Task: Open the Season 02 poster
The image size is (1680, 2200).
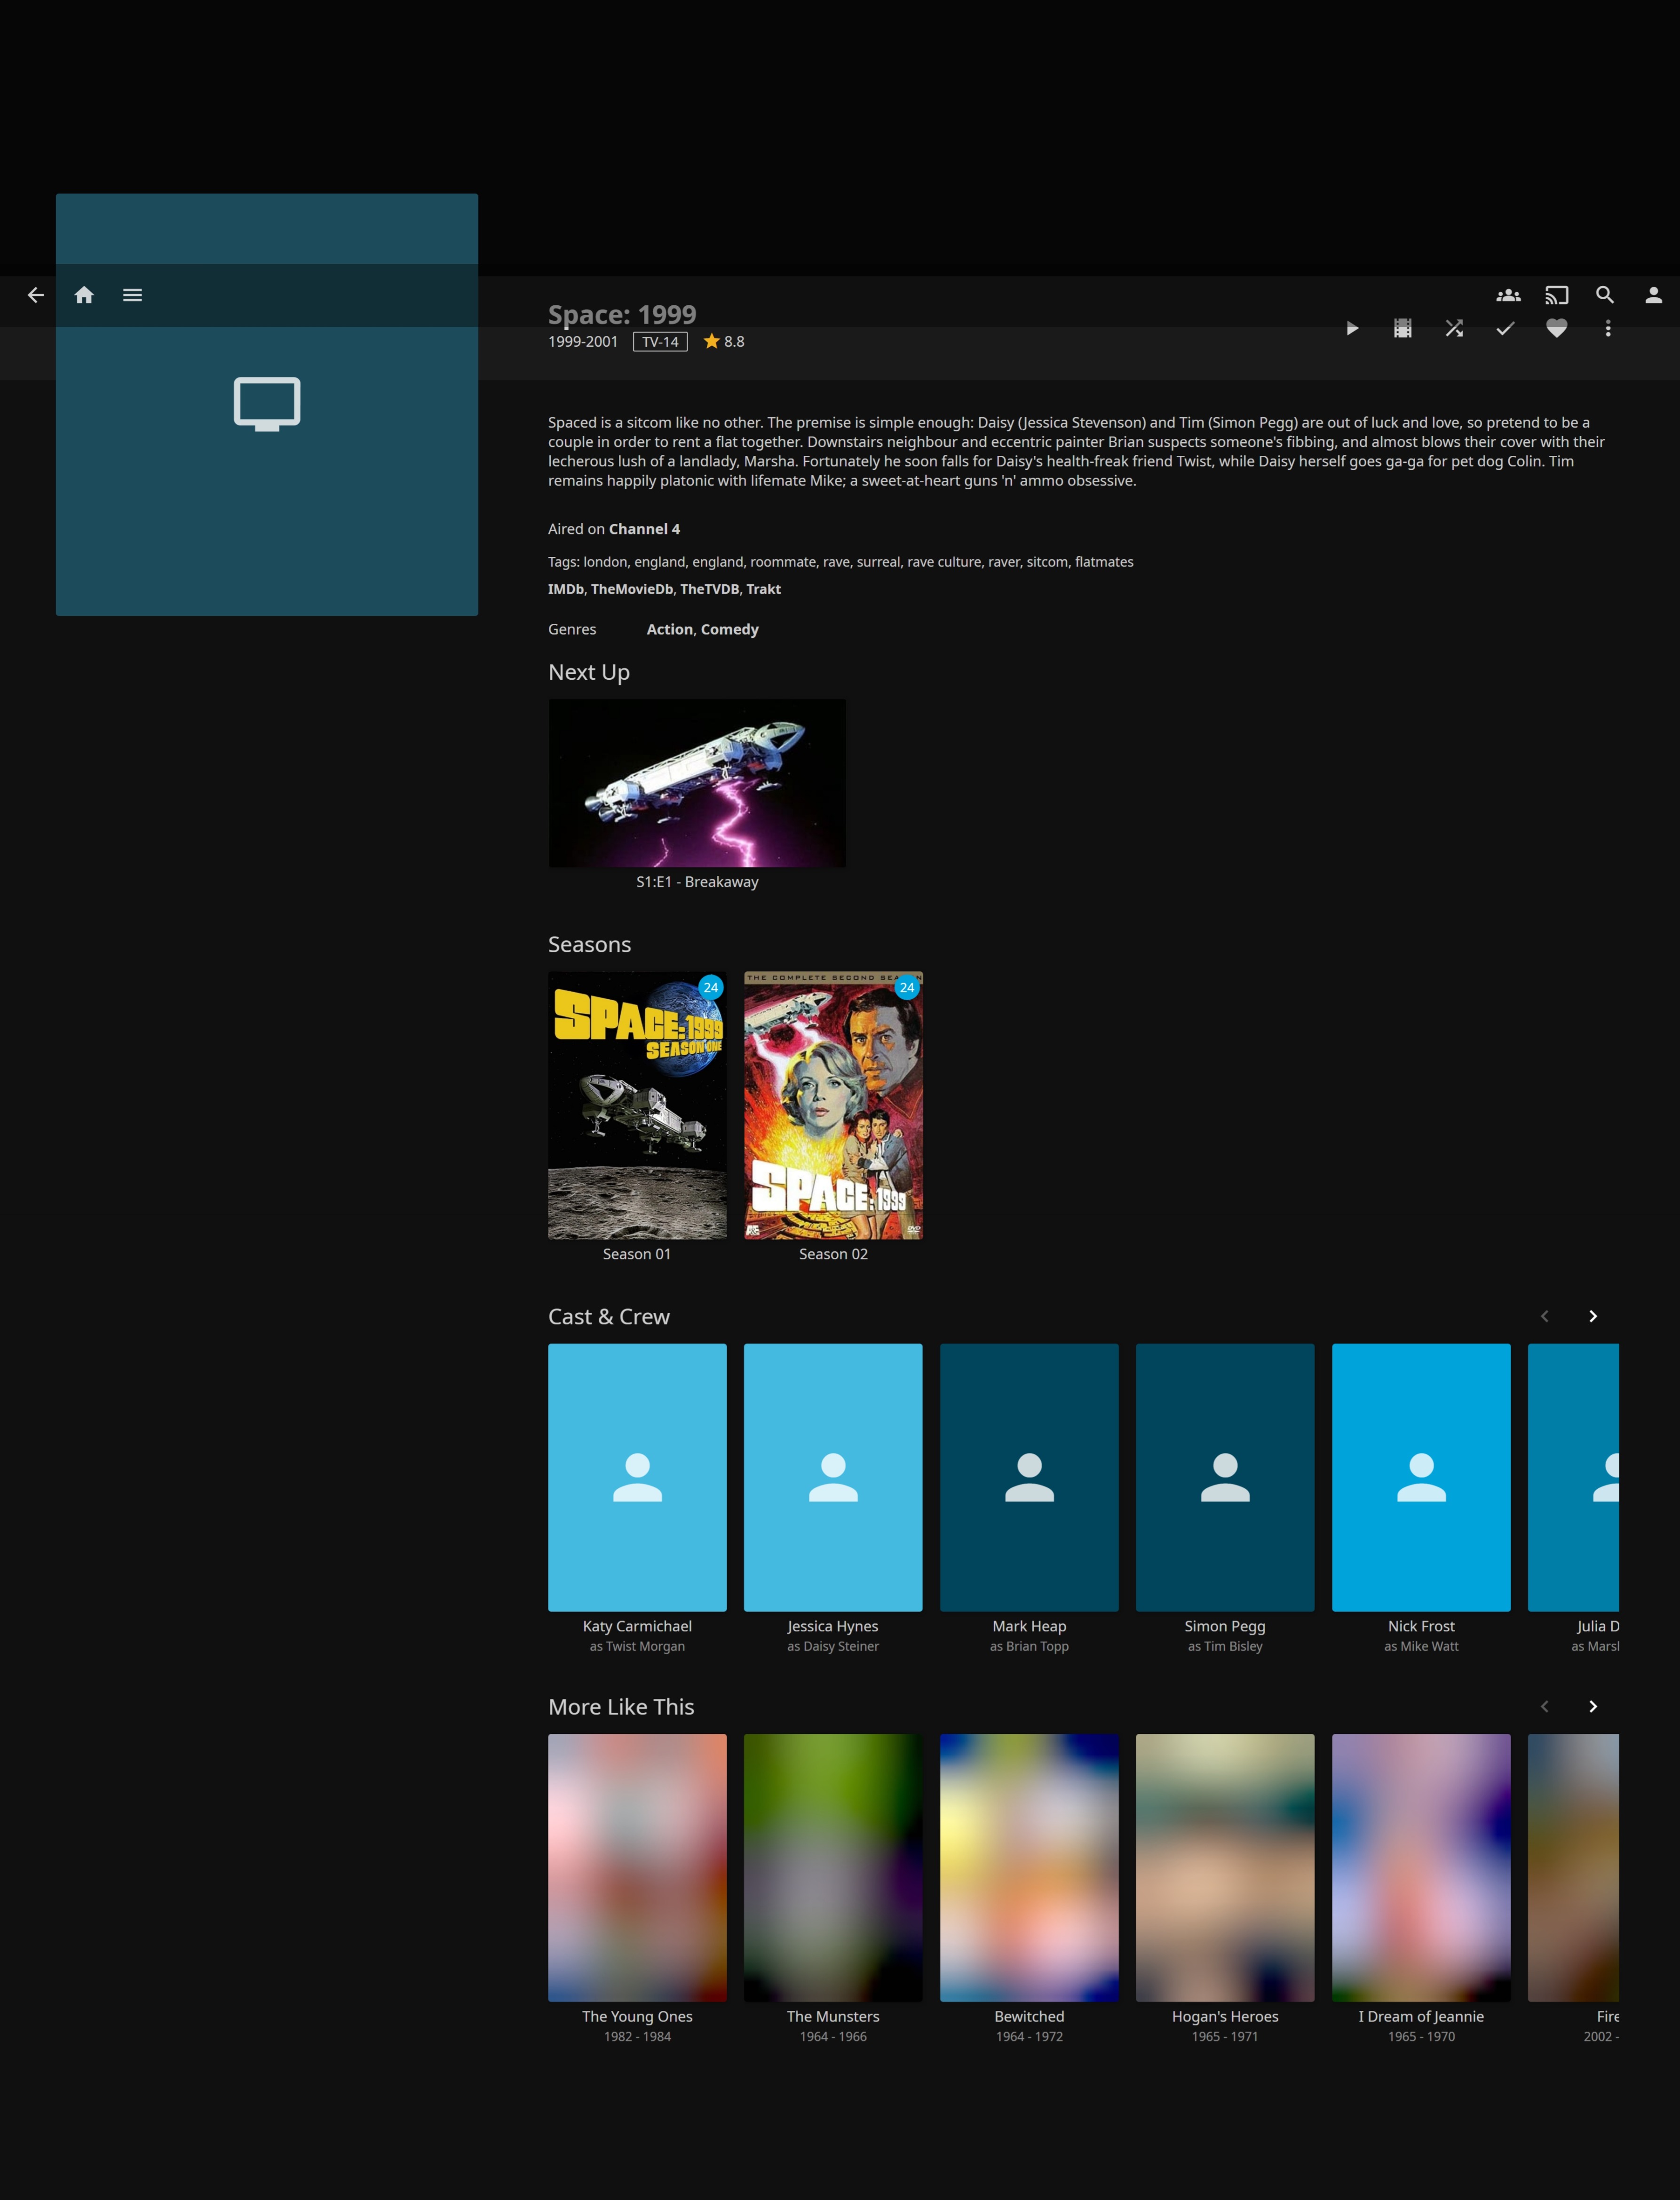Action: pos(833,1105)
